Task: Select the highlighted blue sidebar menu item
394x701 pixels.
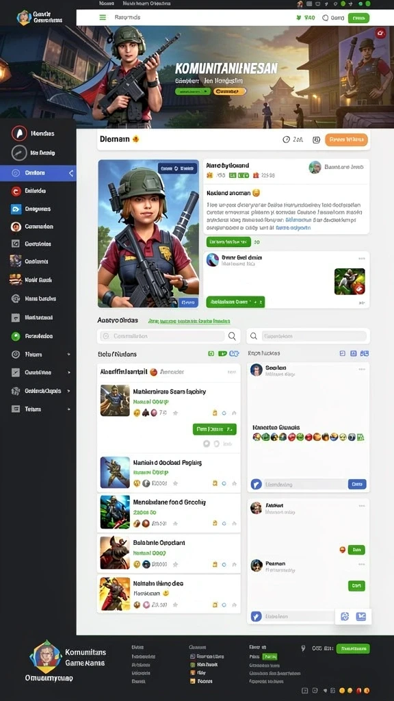Action: pyautogui.click(x=38, y=173)
